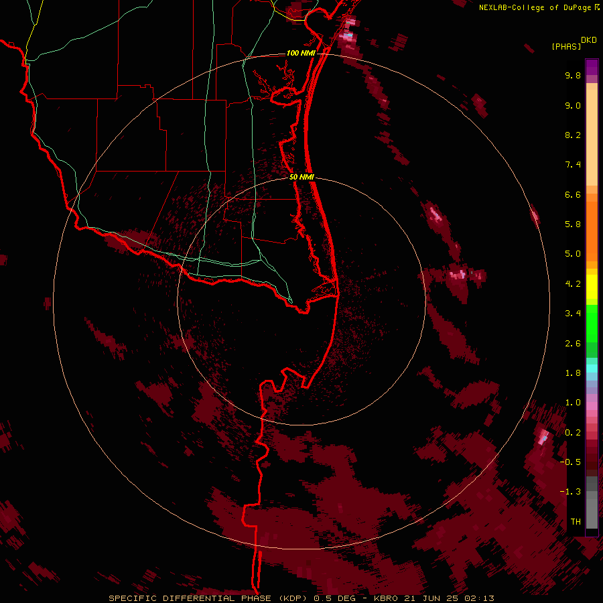
Task: Select the 50 NMI range ring label
Action: click(x=301, y=177)
